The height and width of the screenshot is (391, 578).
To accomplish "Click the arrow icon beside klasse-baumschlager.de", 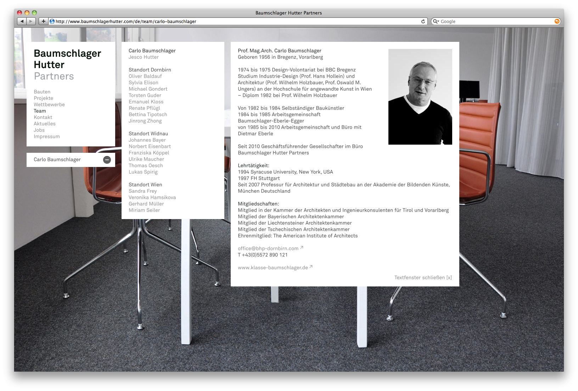I will point(311,267).
